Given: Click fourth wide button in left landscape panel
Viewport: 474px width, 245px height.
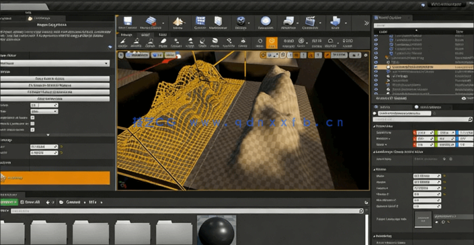Looking at the screenshot, I should tap(54, 99).
